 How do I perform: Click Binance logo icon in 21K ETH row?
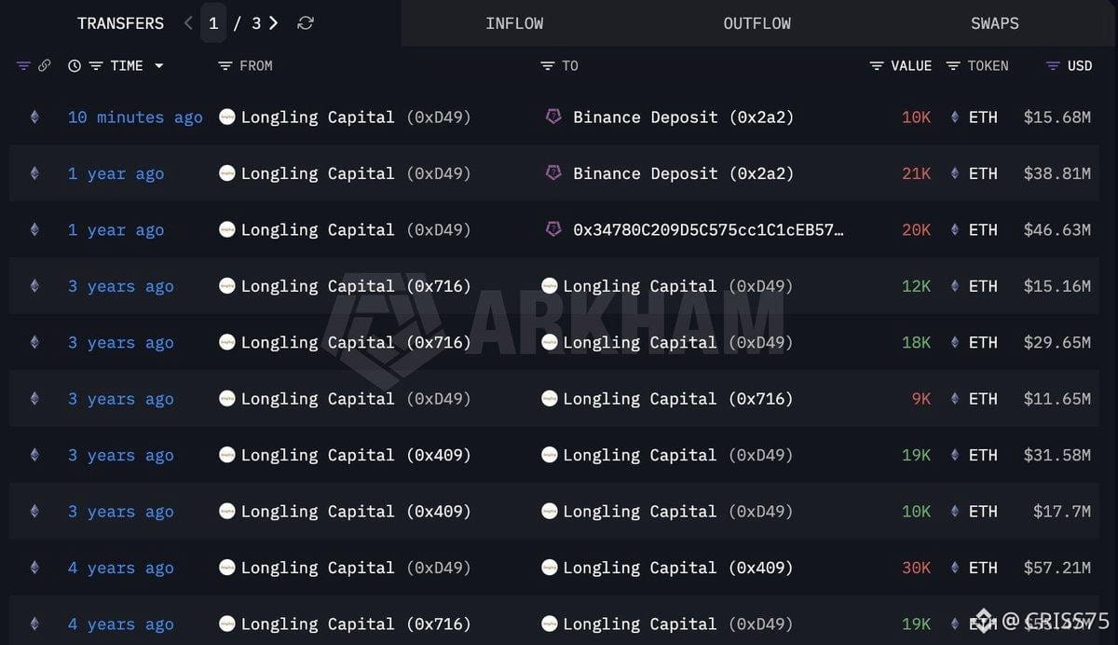(x=553, y=172)
